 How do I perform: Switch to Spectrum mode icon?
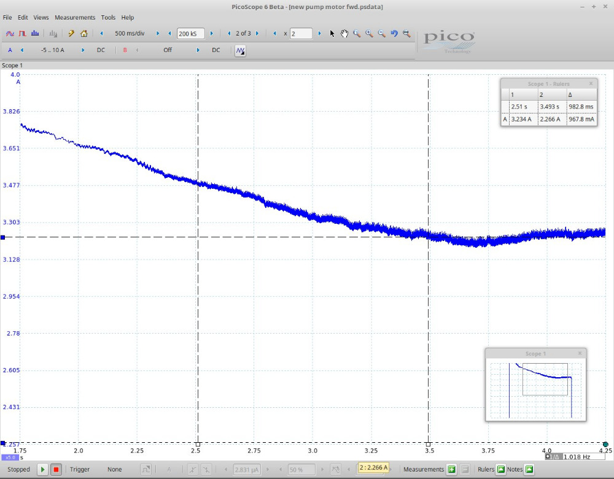[x=35, y=34]
